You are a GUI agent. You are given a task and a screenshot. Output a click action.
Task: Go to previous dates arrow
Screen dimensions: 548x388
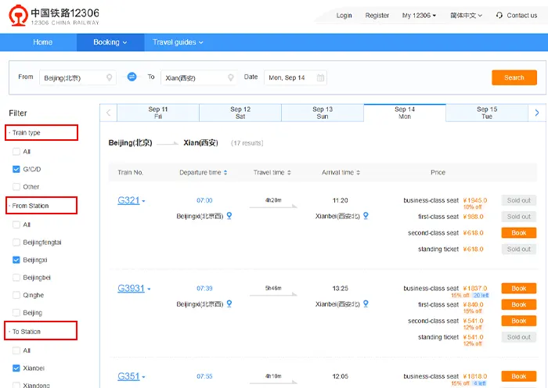tap(108, 113)
